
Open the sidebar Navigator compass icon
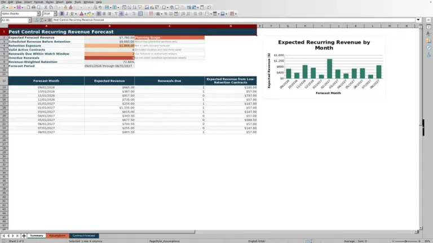[x=428, y=48]
